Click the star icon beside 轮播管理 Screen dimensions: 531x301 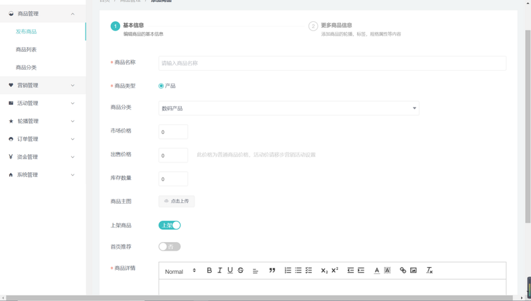click(x=11, y=121)
